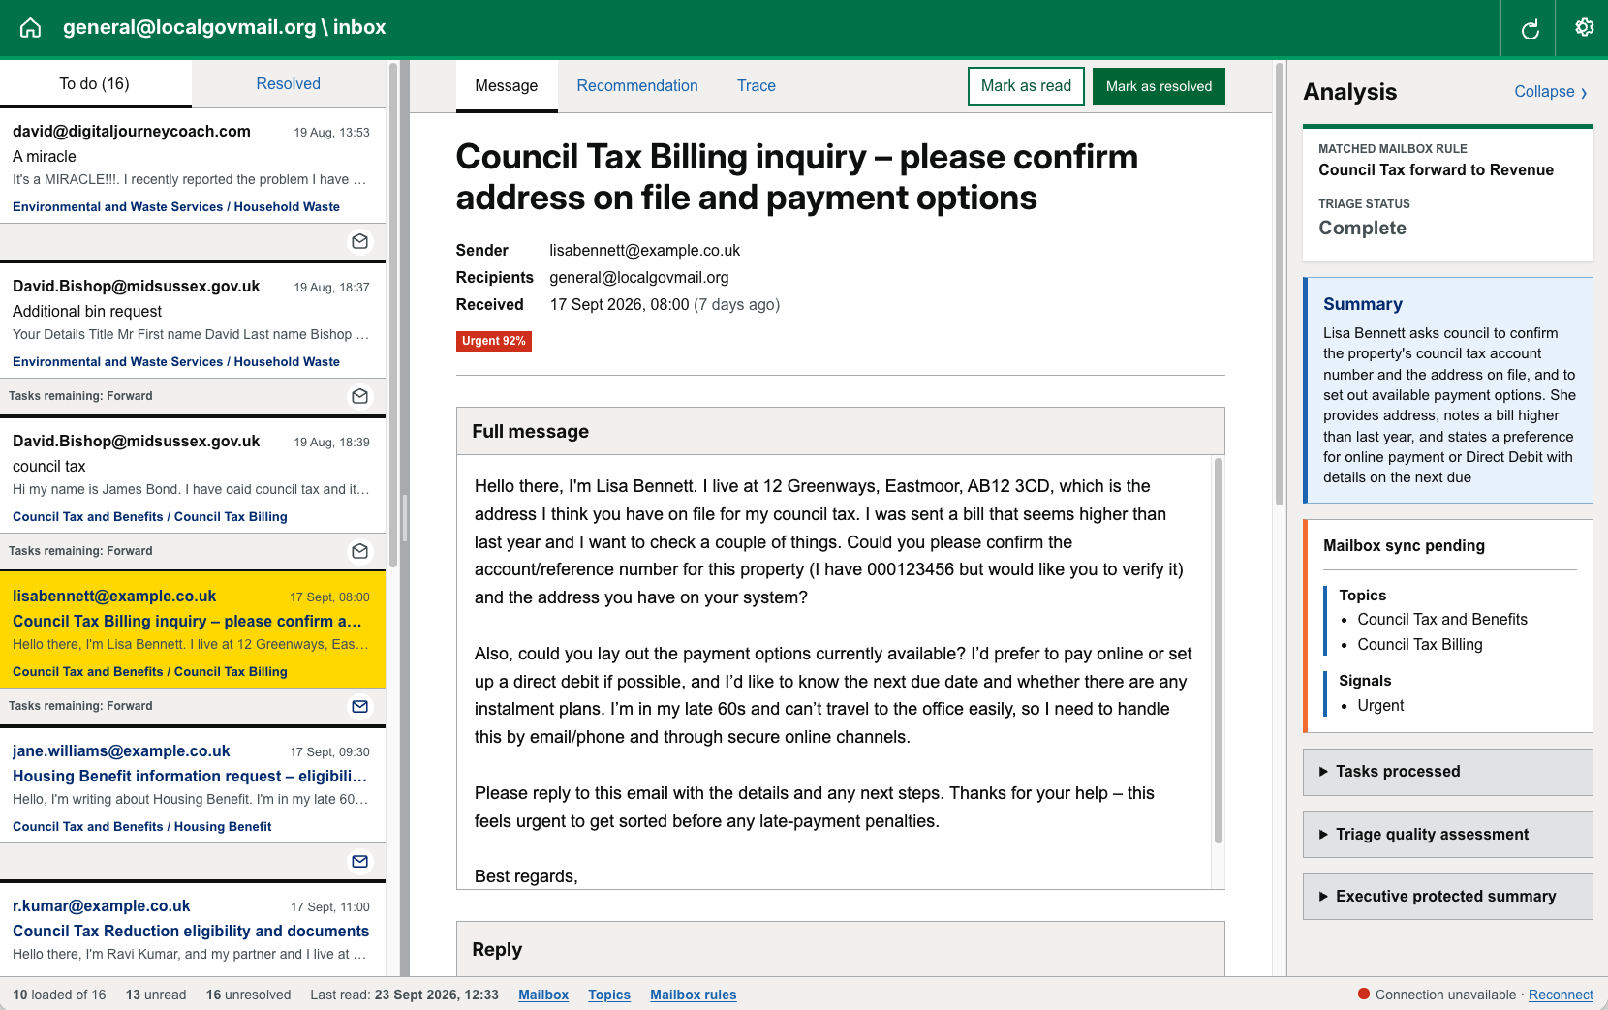Toggle envelope icon on Housing Benefit email

click(359, 861)
